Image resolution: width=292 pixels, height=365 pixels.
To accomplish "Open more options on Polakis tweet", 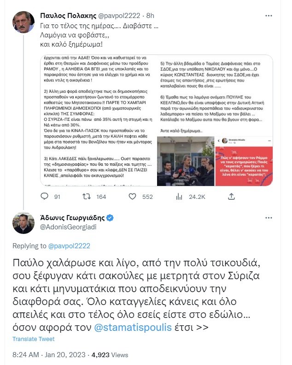I will tap(269, 16).
